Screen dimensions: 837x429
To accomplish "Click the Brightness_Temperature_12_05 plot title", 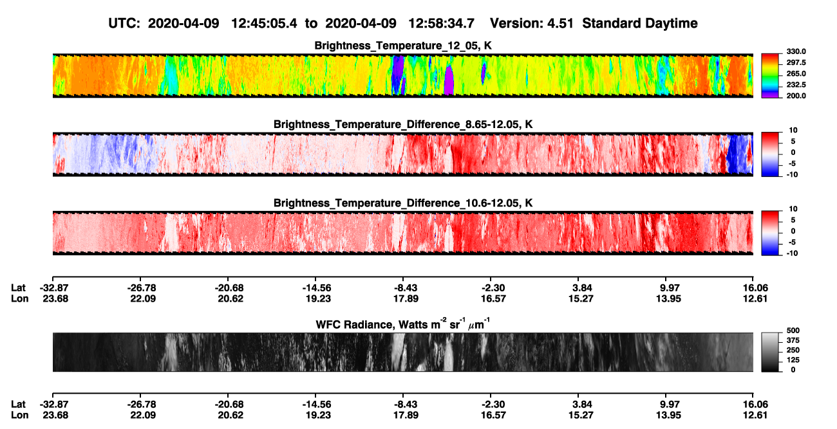I will click(x=403, y=46).
